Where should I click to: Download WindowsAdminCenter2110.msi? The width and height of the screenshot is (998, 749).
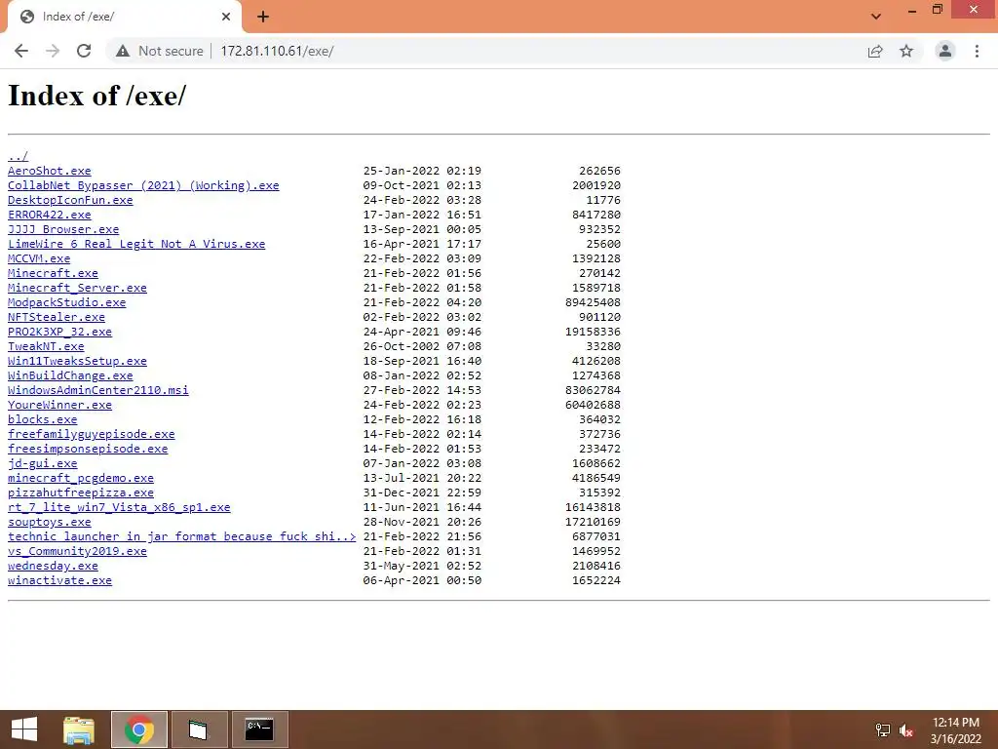[98, 390]
